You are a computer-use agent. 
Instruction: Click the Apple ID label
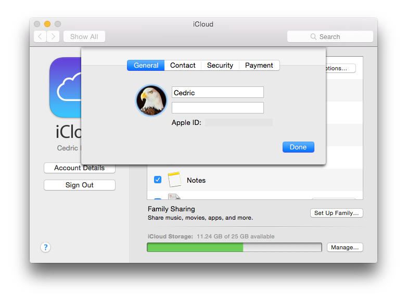pos(186,122)
